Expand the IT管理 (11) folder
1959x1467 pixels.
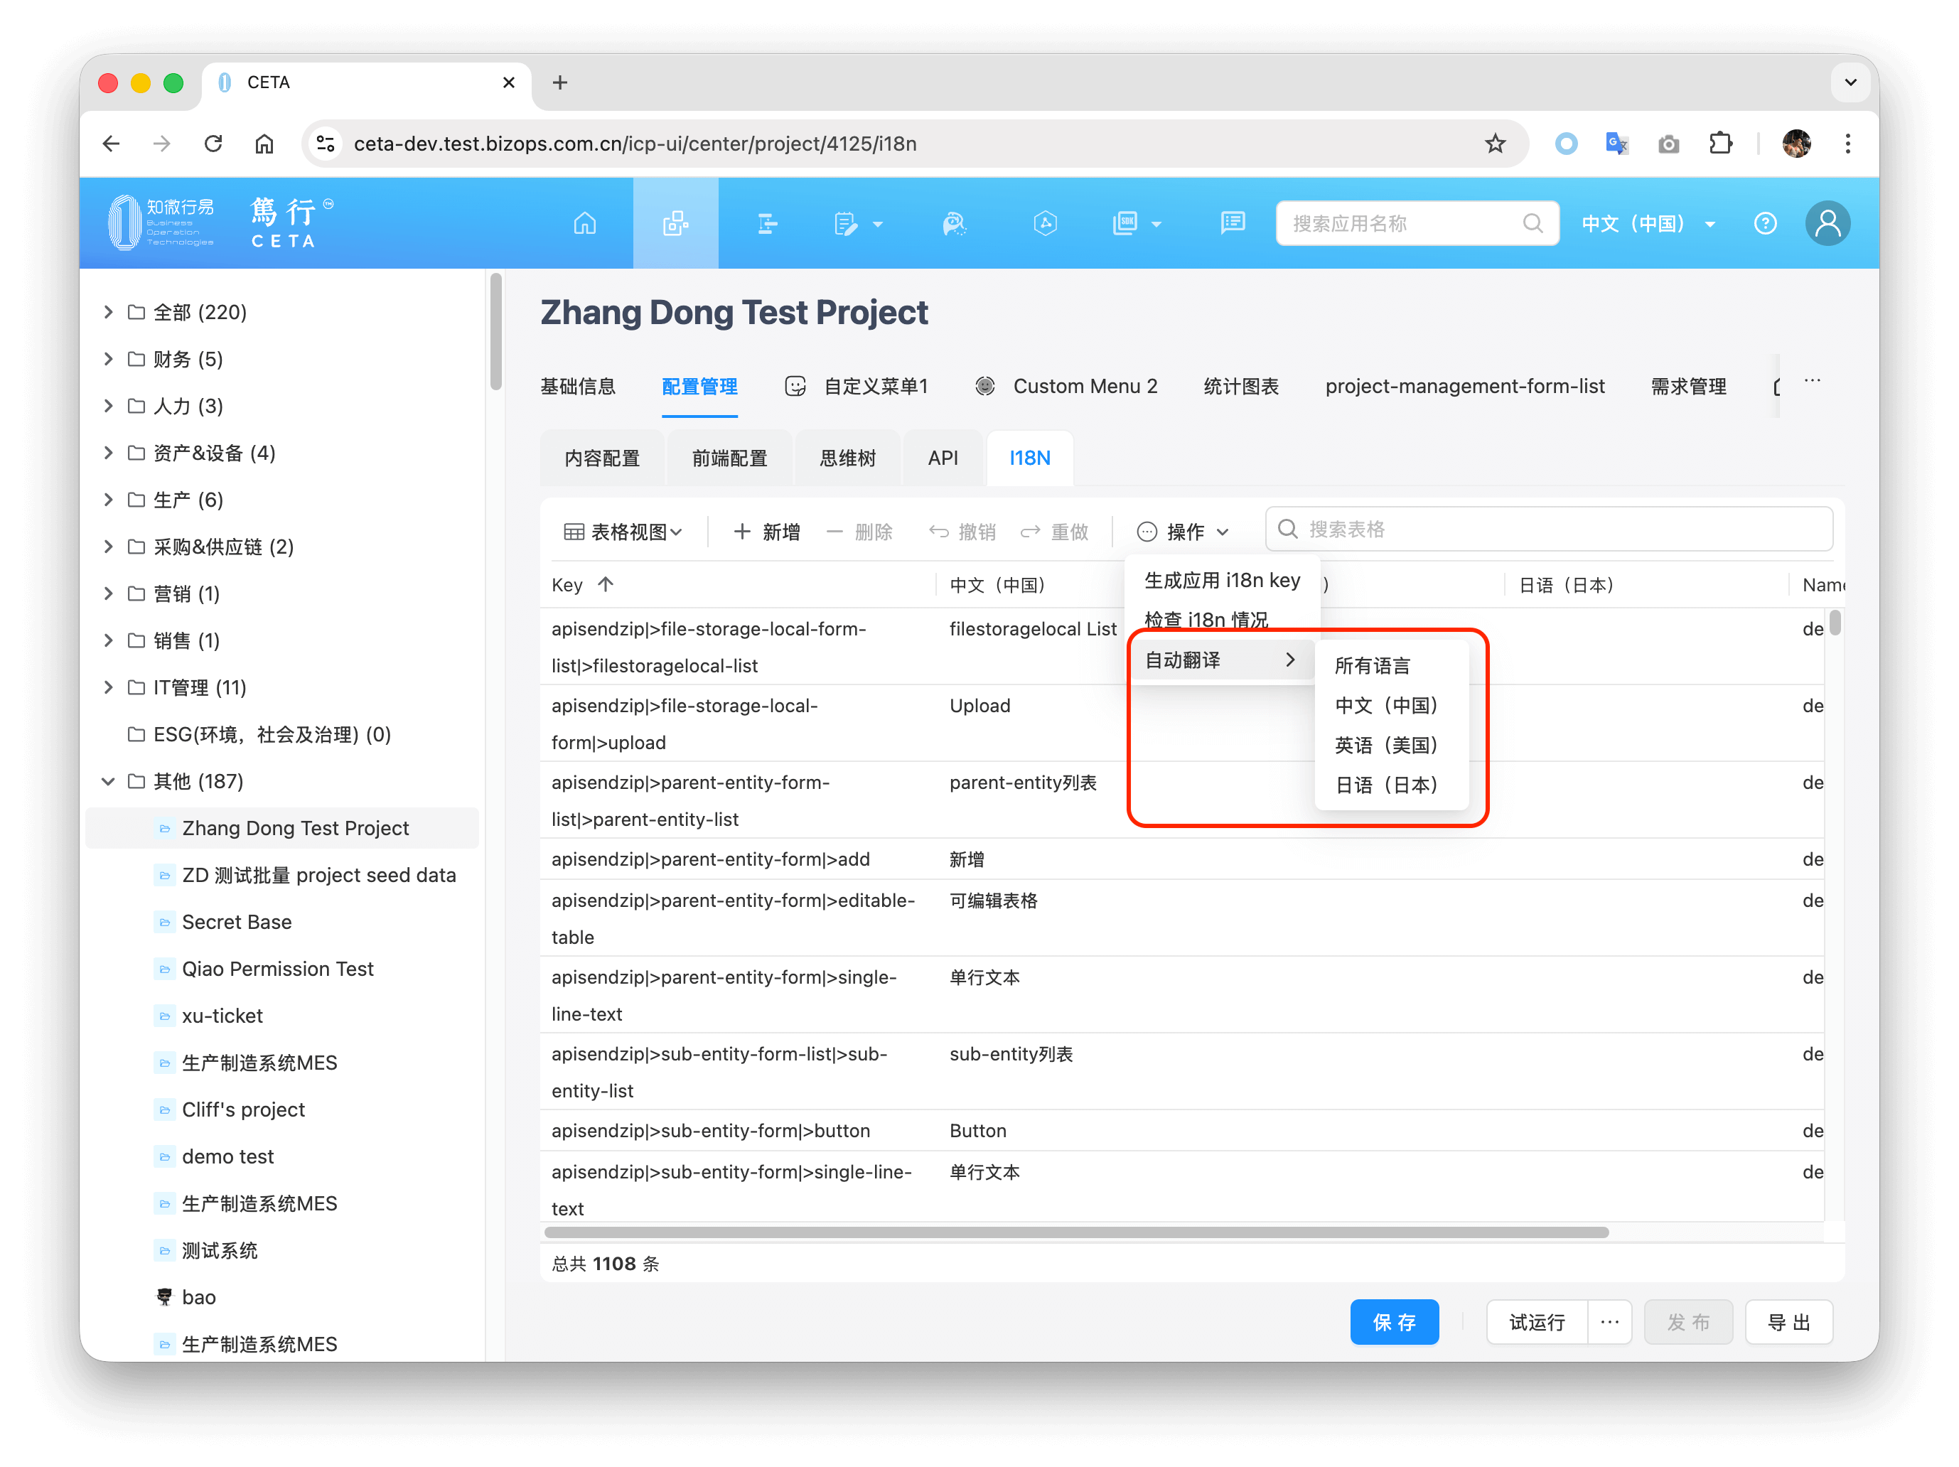[108, 687]
